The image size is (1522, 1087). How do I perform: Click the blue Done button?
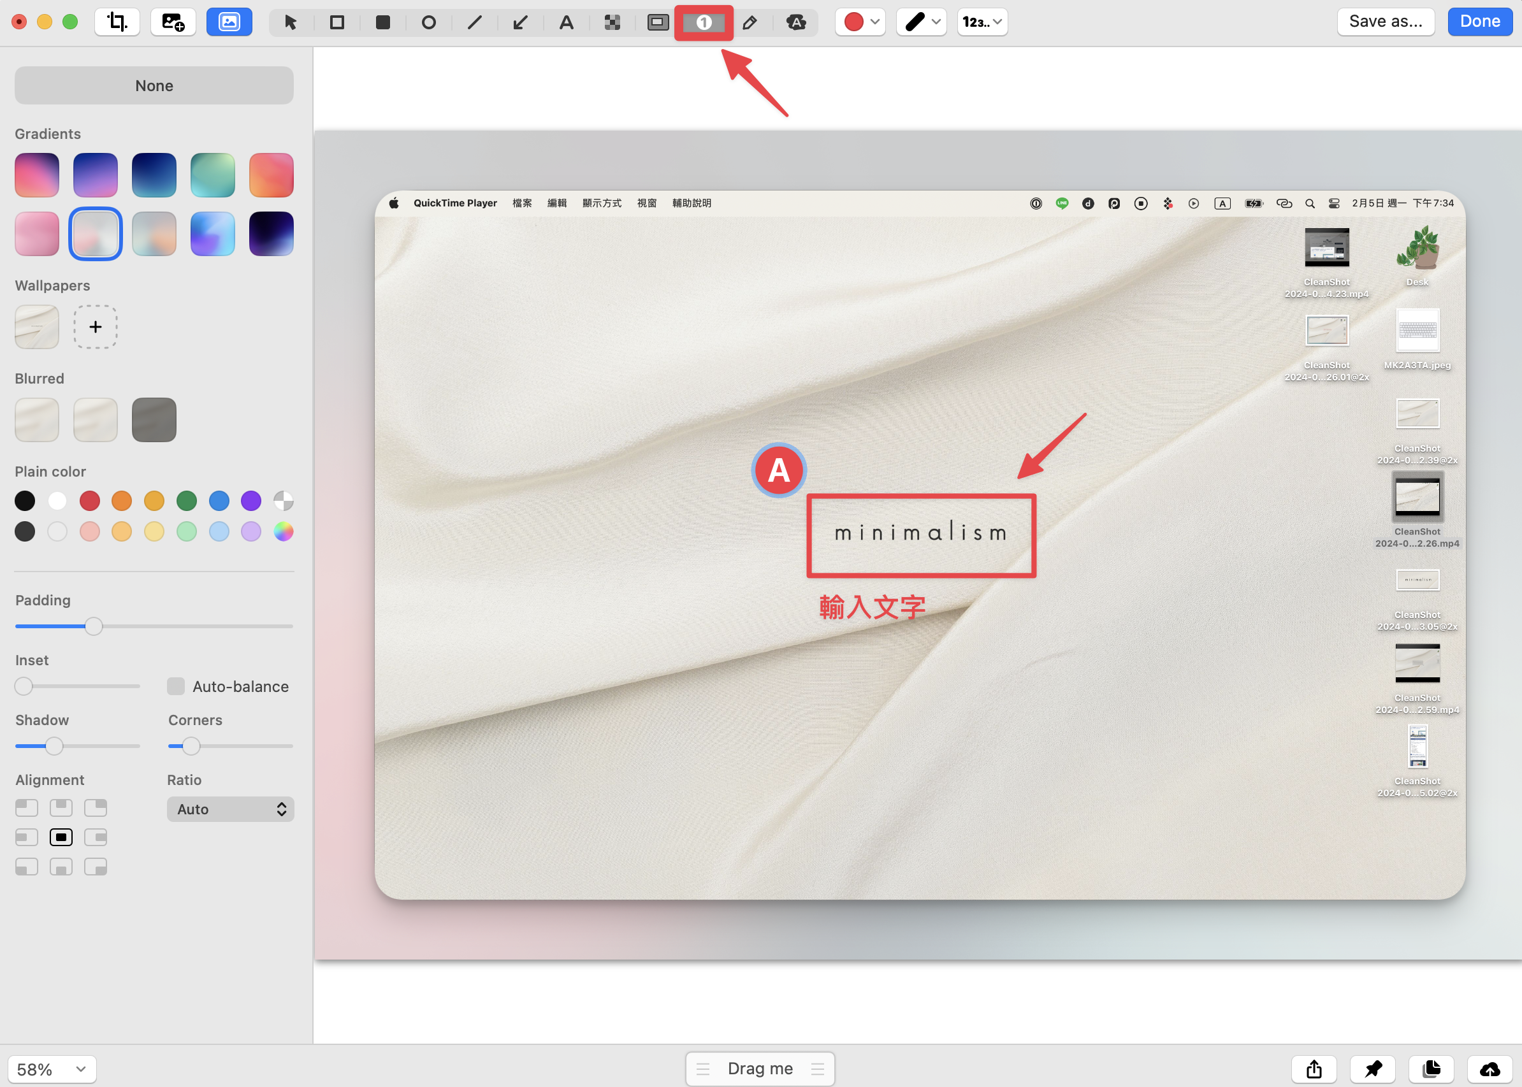pyautogui.click(x=1480, y=22)
